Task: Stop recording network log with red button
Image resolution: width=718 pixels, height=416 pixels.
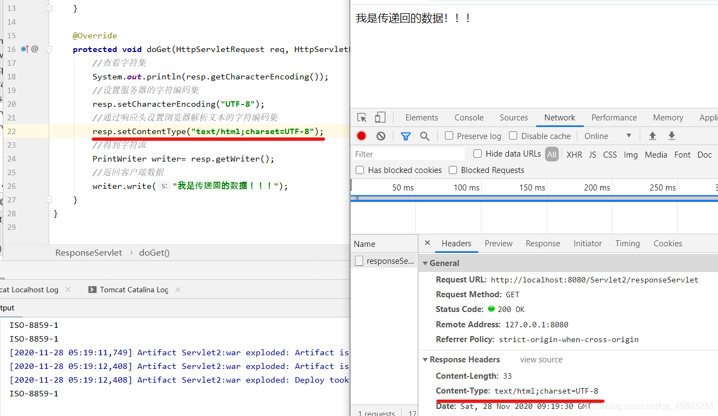Action: (x=361, y=136)
